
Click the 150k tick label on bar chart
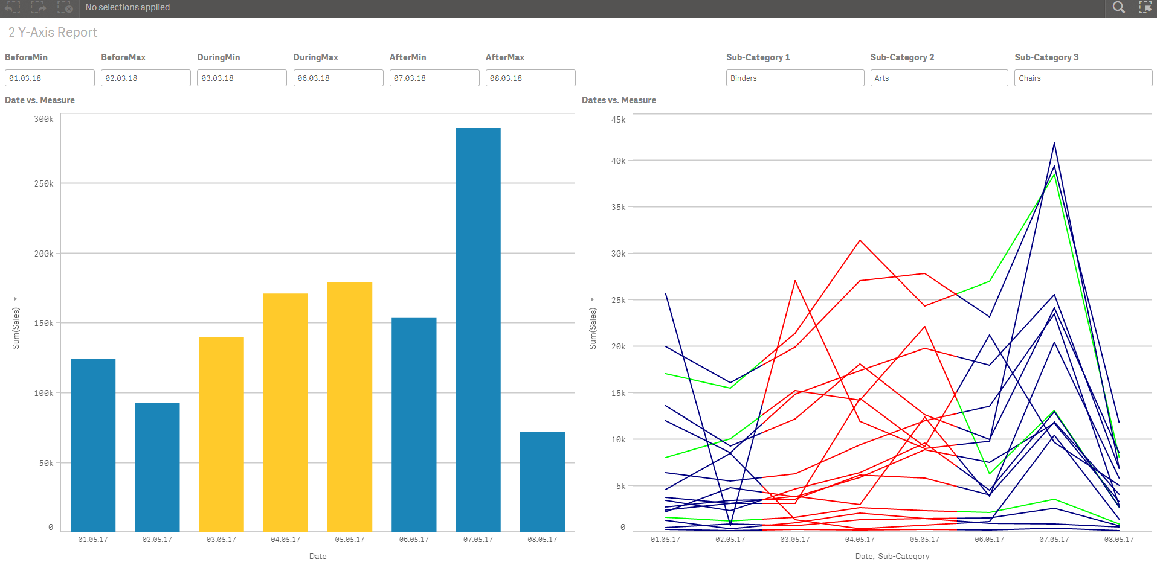tap(43, 324)
